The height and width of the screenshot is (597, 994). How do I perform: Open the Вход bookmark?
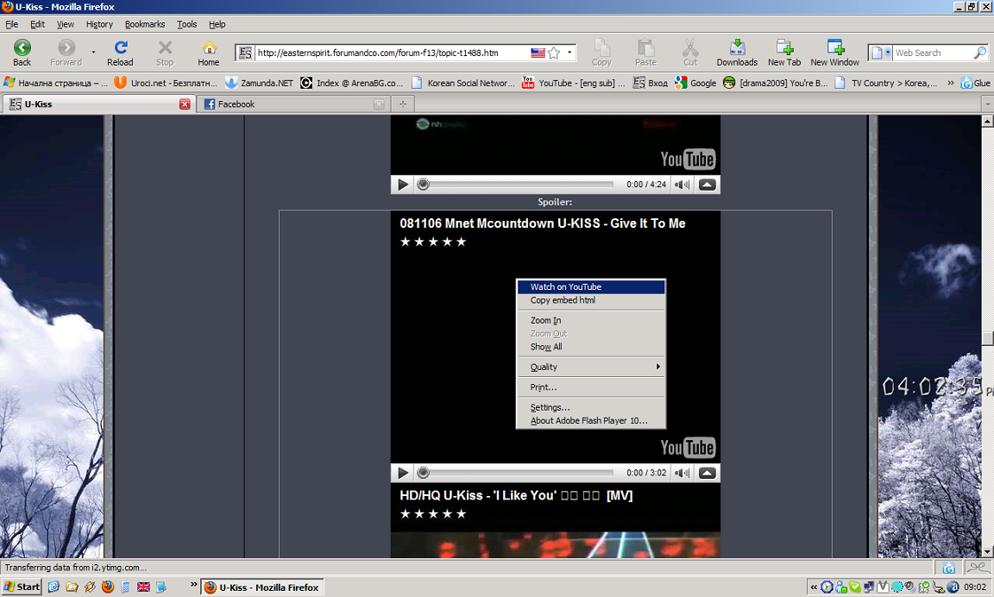tap(651, 83)
